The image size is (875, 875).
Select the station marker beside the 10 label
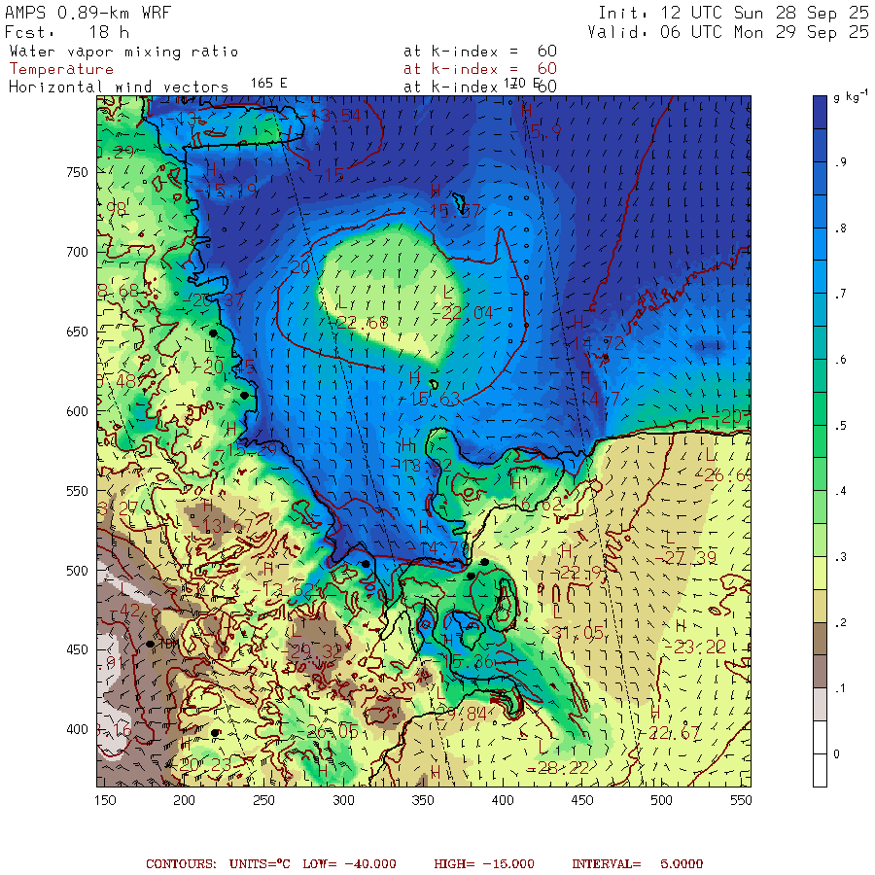coord(151,644)
